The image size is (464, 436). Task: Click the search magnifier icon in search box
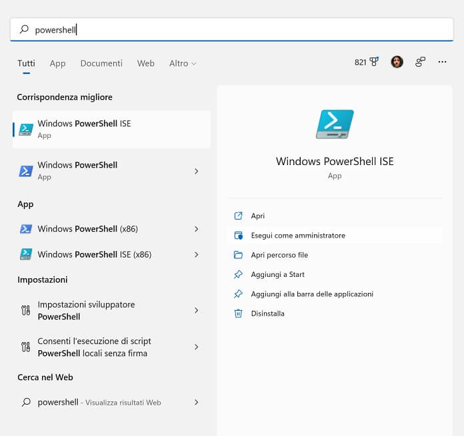[x=24, y=29]
